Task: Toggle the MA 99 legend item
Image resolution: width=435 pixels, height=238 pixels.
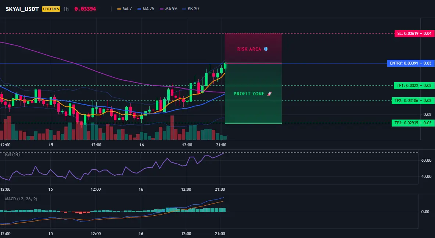Action: 168,9
